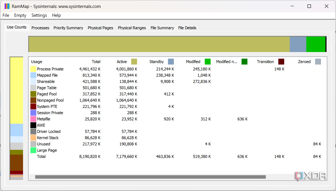Click the Transition column maroon swatch
The image size is (336, 191).
pyautogui.click(x=281, y=62)
